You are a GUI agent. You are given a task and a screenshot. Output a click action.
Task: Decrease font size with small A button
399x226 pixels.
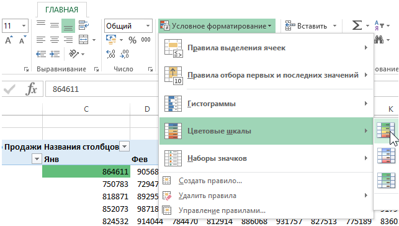coord(22,40)
